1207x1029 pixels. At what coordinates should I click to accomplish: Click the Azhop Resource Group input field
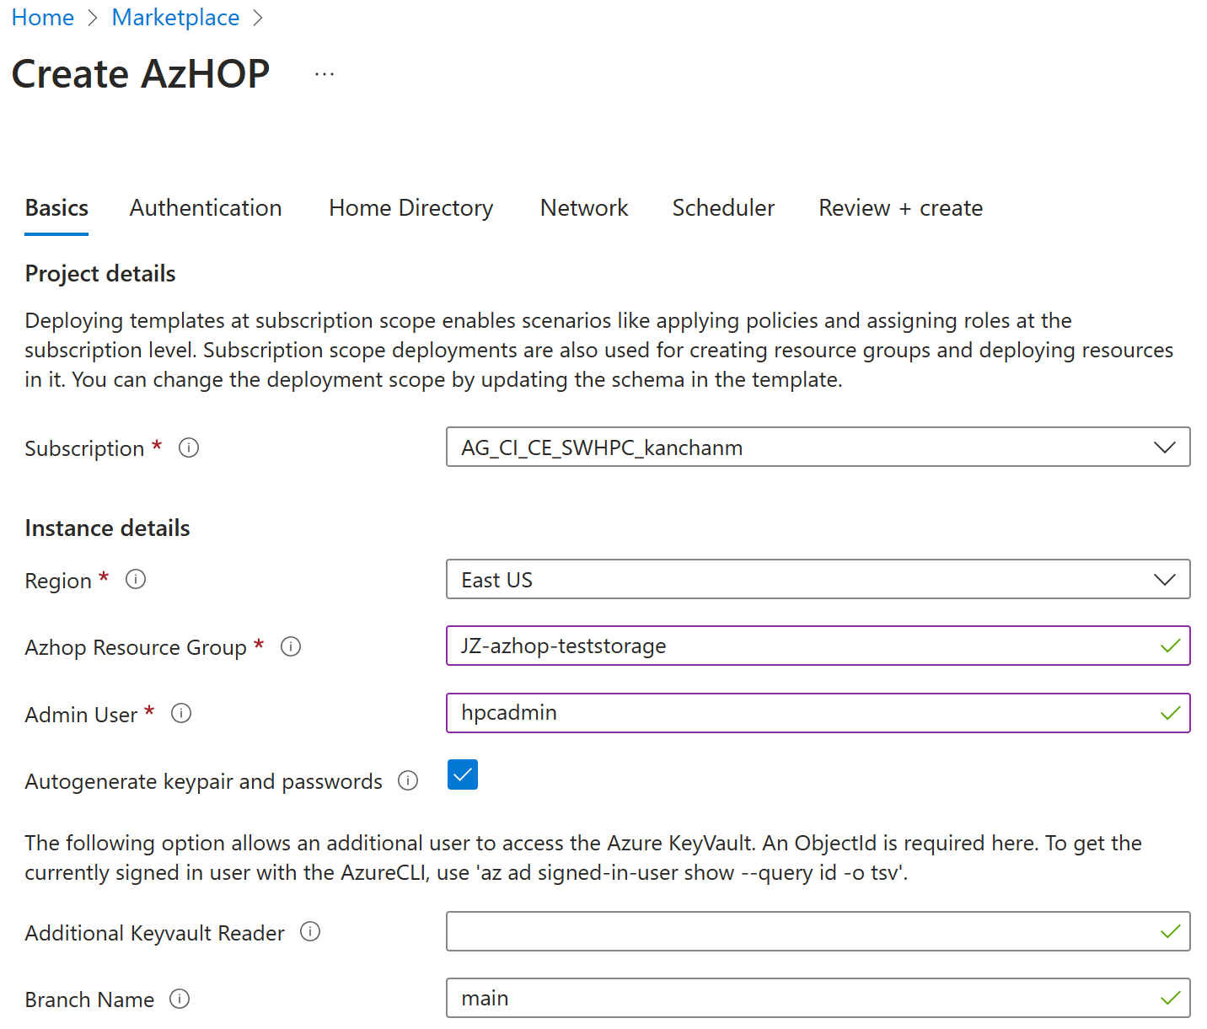point(818,646)
